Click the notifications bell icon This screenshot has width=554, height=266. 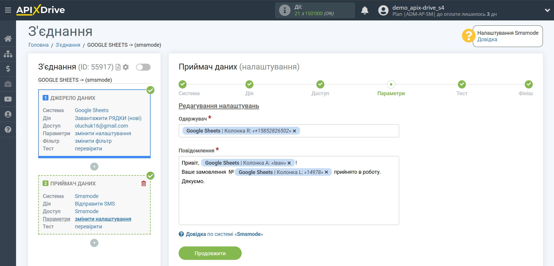pyautogui.click(x=365, y=11)
